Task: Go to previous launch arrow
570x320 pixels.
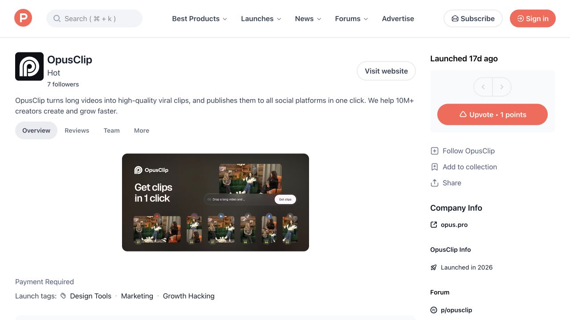Action: coord(483,87)
